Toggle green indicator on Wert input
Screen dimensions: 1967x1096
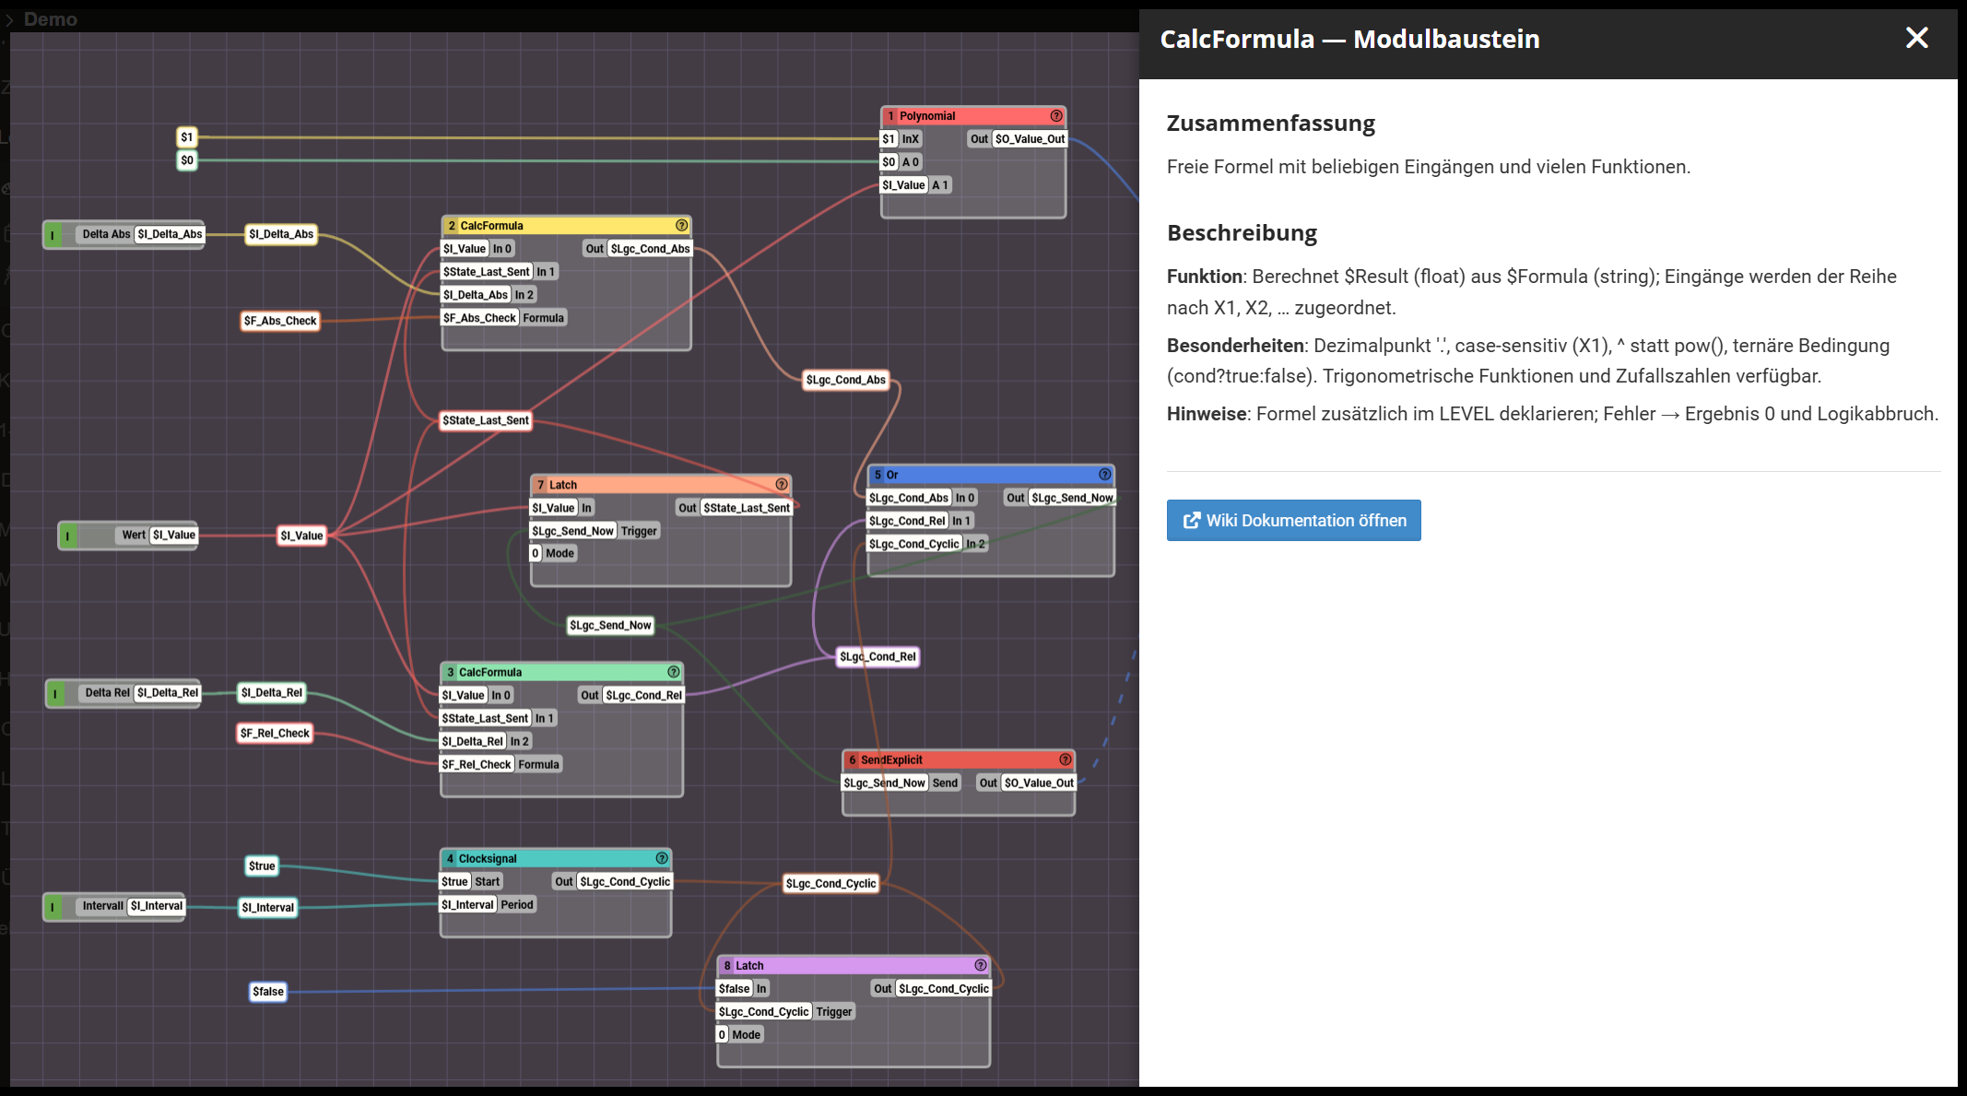pos(68,536)
